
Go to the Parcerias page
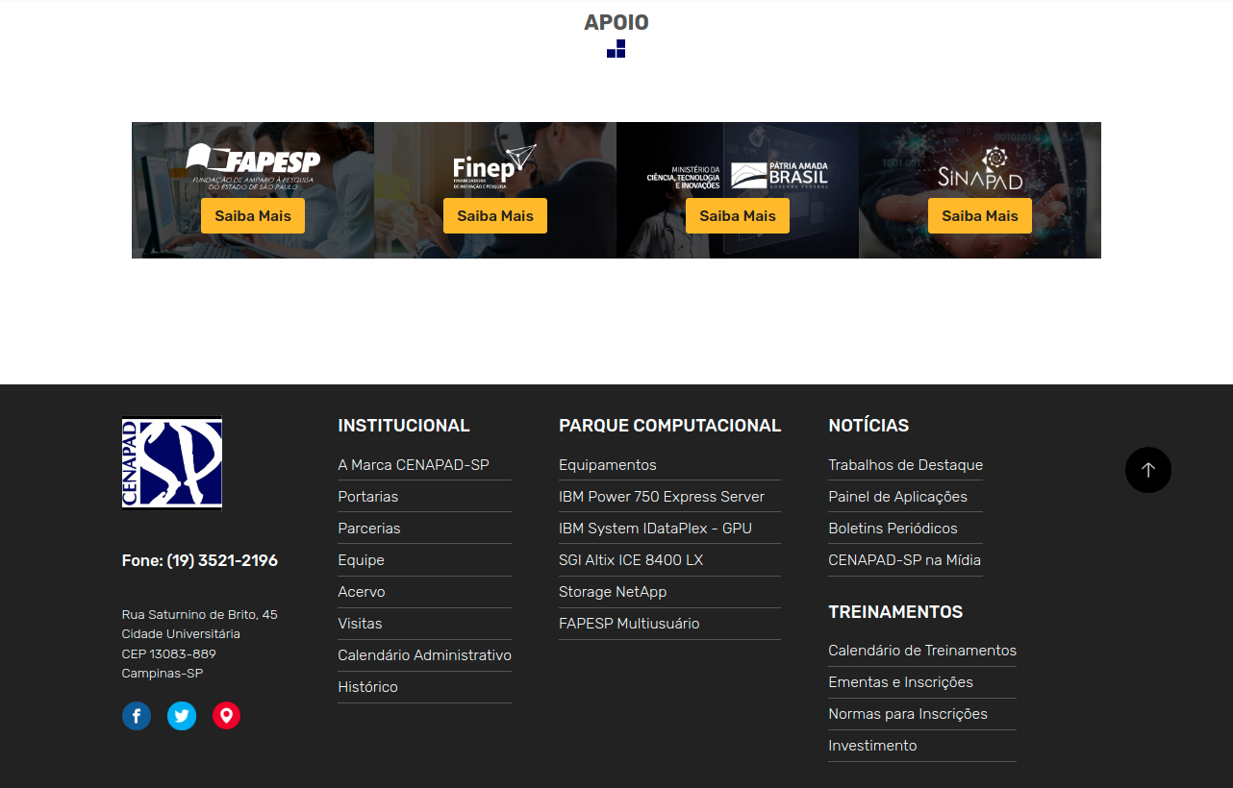click(369, 529)
